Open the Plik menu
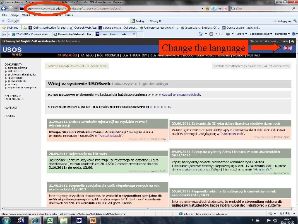The image size is (298, 224). click(5, 15)
